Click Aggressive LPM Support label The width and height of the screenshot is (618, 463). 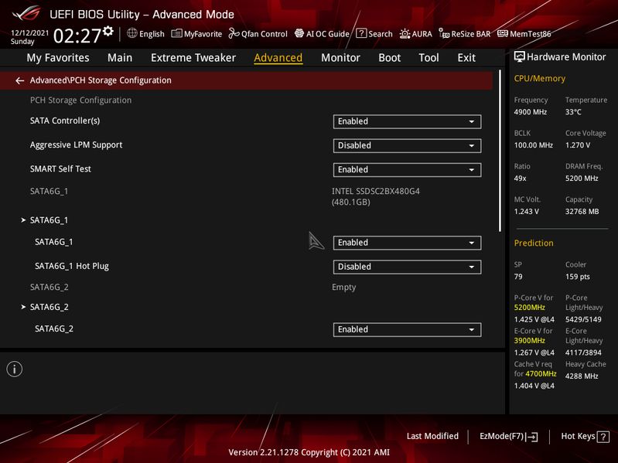76,145
